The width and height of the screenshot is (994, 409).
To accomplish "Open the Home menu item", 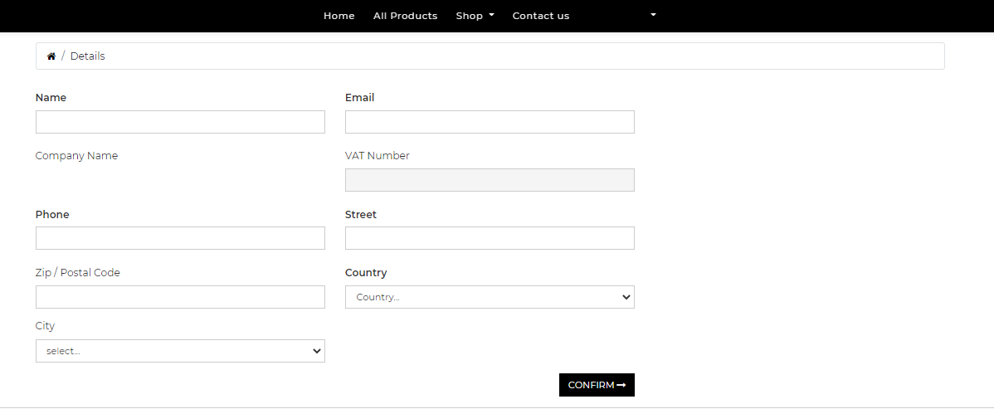I will (x=339, y=16).
